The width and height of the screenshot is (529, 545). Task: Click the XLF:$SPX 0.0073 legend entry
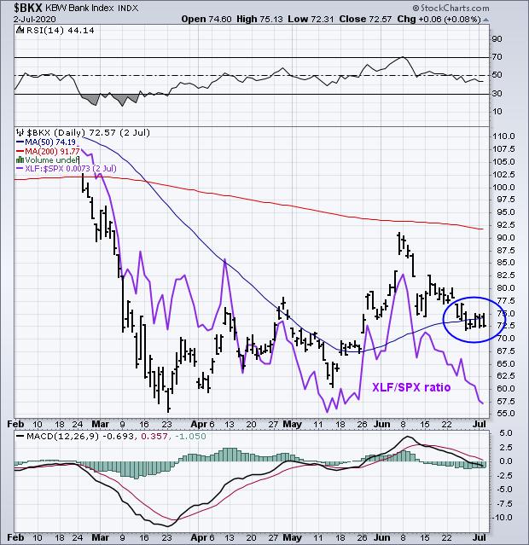(x=71, y=169)
